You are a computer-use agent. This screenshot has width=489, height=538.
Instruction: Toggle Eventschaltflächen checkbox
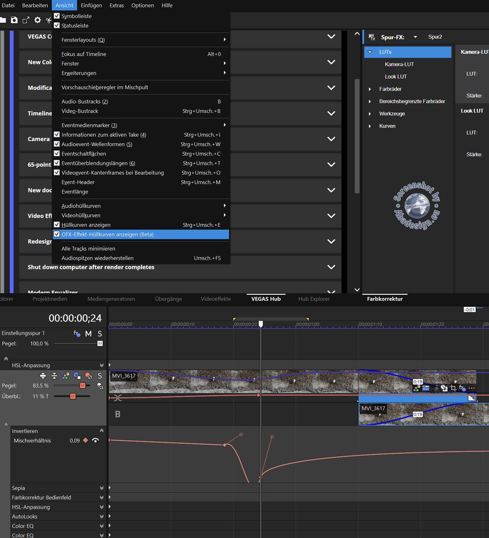(57, 153)
